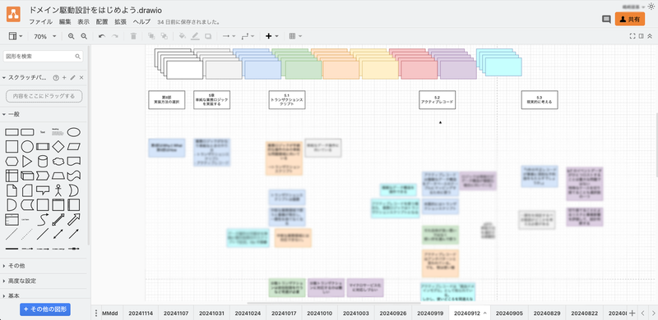Viewport: 658px width, 320px height.
Task: Select the circle shape in the palette
Action: click(27, 147)
